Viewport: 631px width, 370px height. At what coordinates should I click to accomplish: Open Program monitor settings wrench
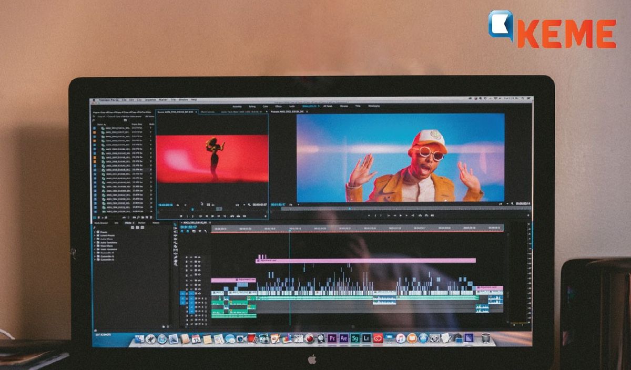click(512, 203)
